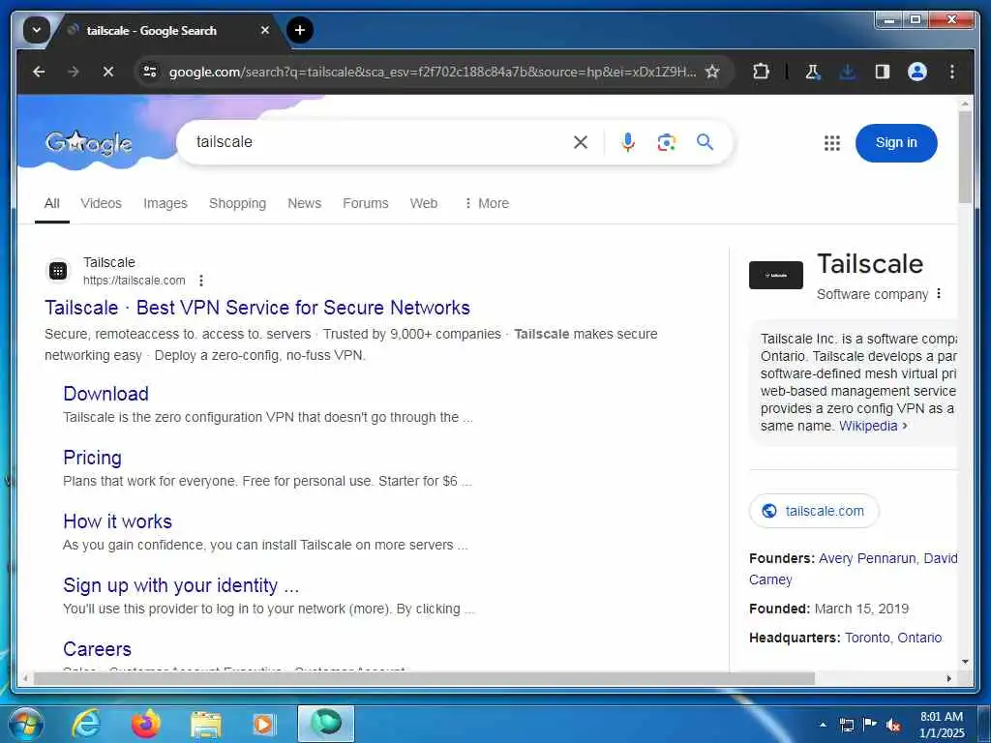Open the Pricing sitelink

pyautogui.click(x=92, y=458)
